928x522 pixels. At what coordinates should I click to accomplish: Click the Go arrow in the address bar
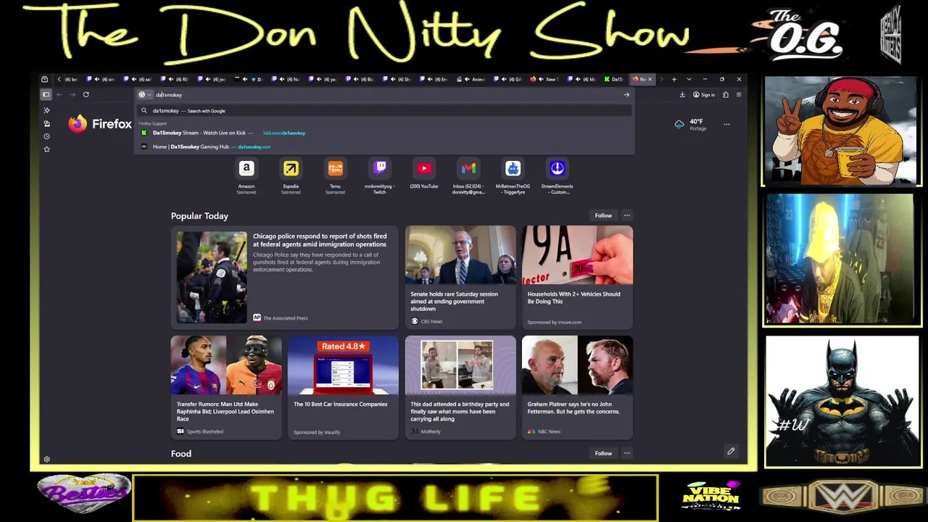[x=626, y=95]
